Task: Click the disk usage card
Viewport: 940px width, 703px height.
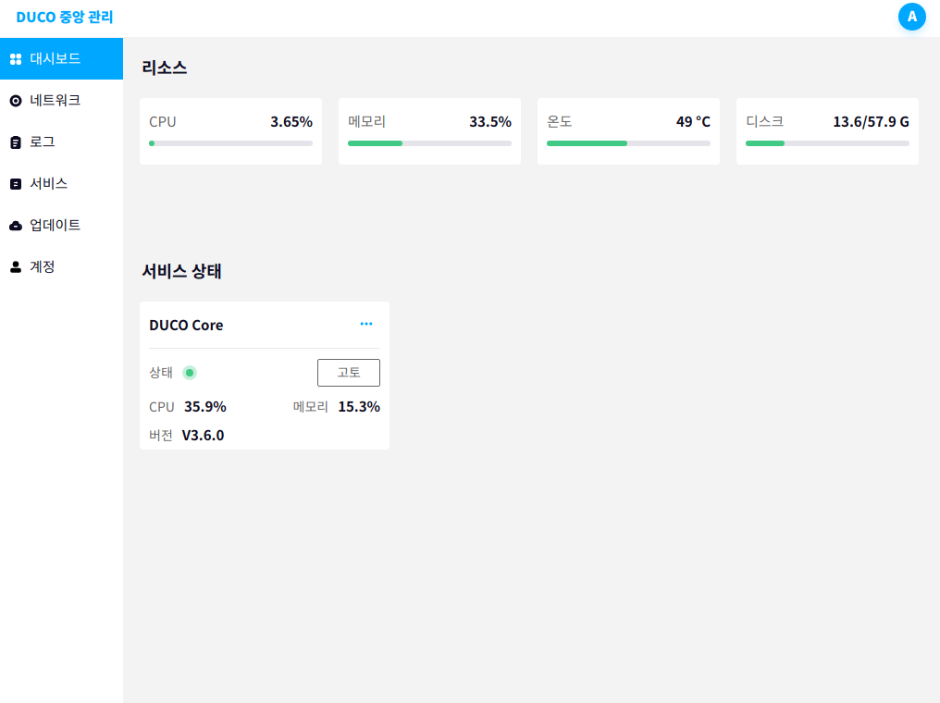Action: coord(827,131)
